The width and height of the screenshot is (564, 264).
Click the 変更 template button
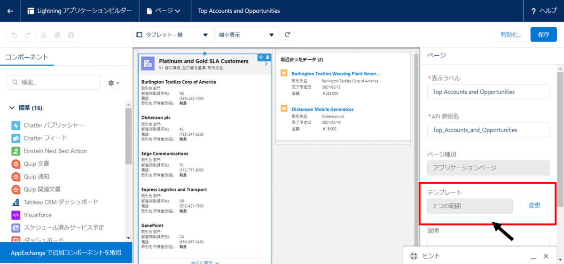534,205
